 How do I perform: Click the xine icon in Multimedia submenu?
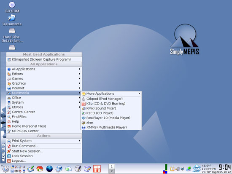coord(84,123)
